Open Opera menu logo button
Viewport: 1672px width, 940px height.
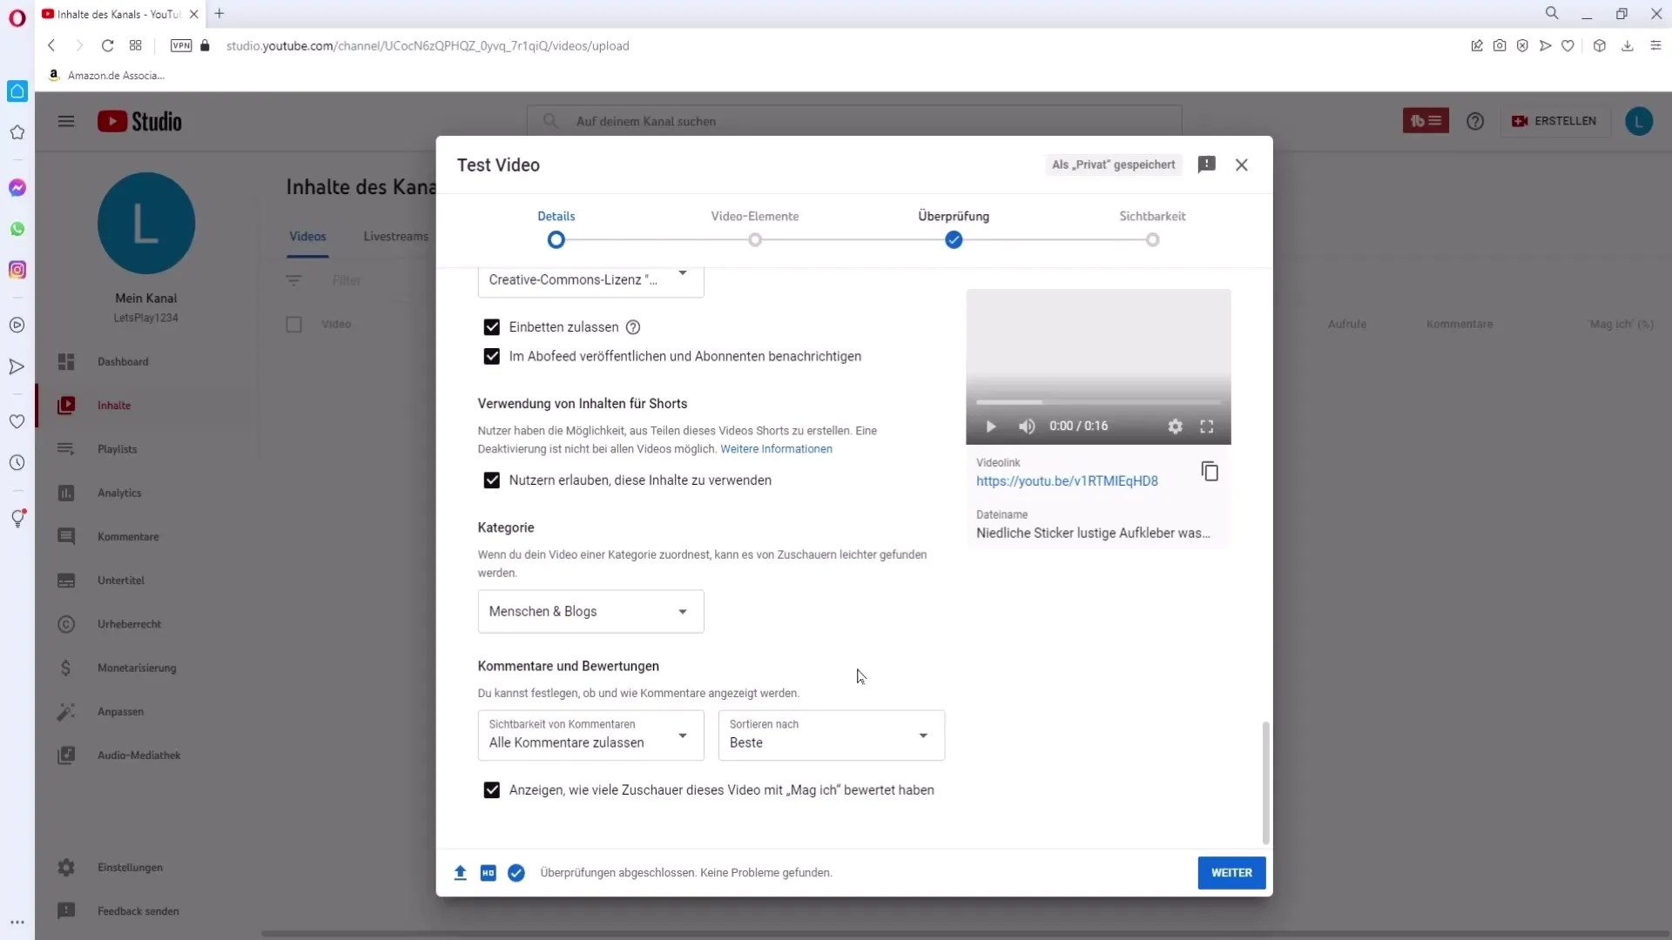tap(17, 18)
